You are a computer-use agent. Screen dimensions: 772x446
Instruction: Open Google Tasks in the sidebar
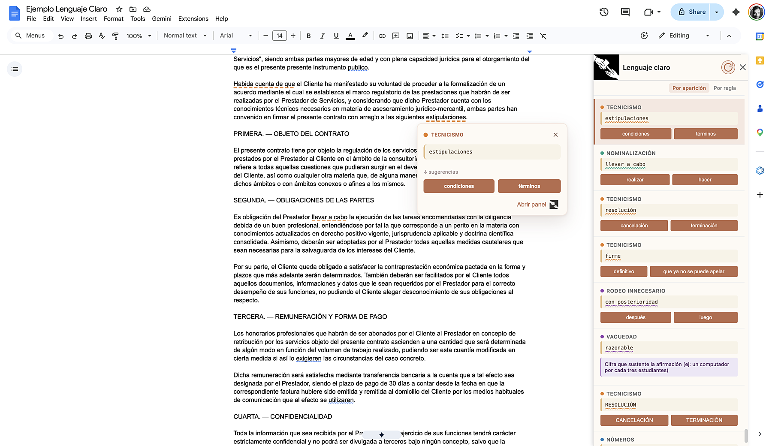tap(760, 84)
